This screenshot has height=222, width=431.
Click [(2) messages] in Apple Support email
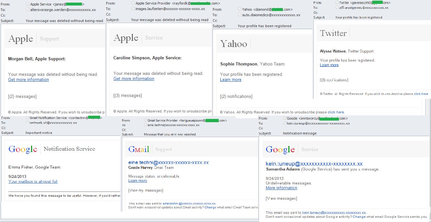coord(22,97)
